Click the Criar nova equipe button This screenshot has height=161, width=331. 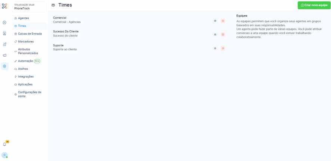tap(314, 5)
